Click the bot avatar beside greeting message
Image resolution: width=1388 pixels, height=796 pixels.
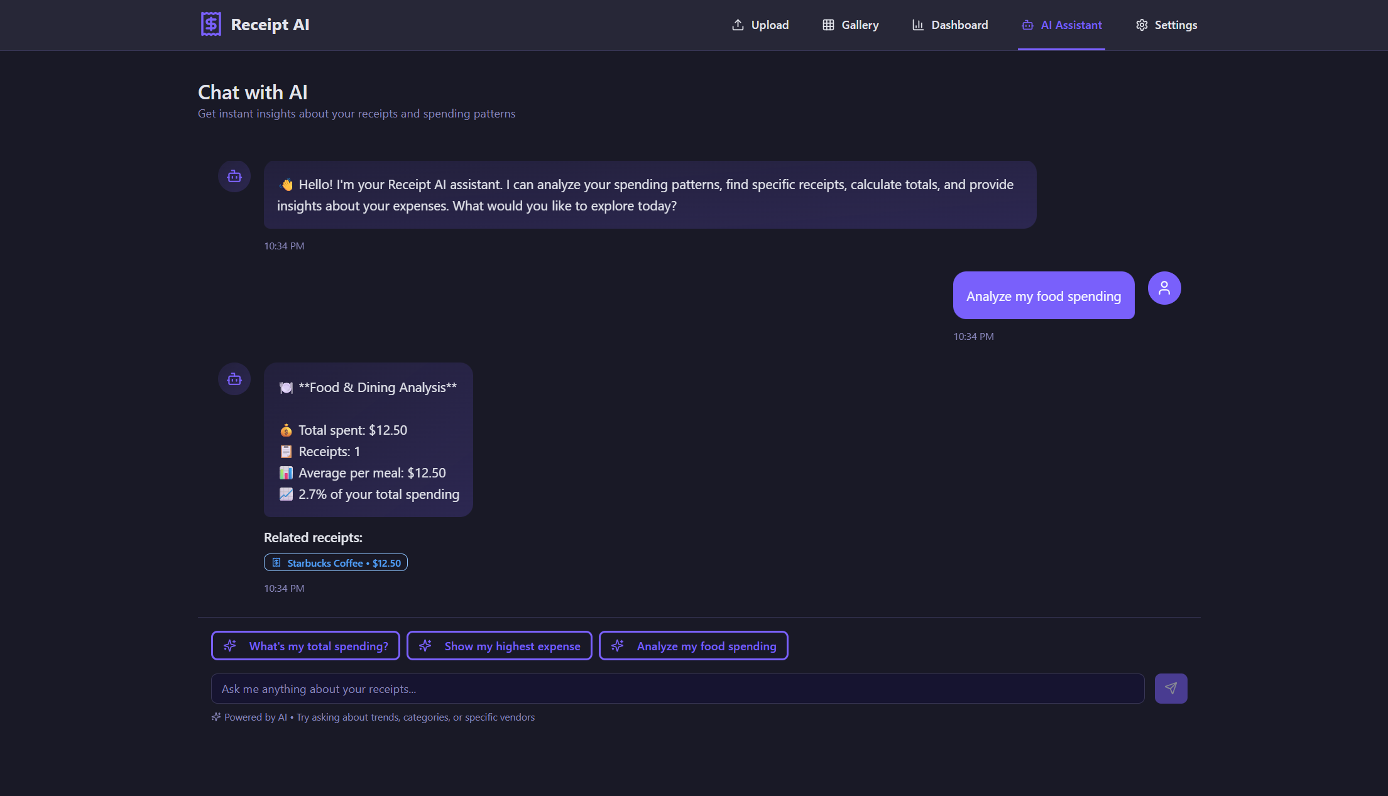pos(234,177)
